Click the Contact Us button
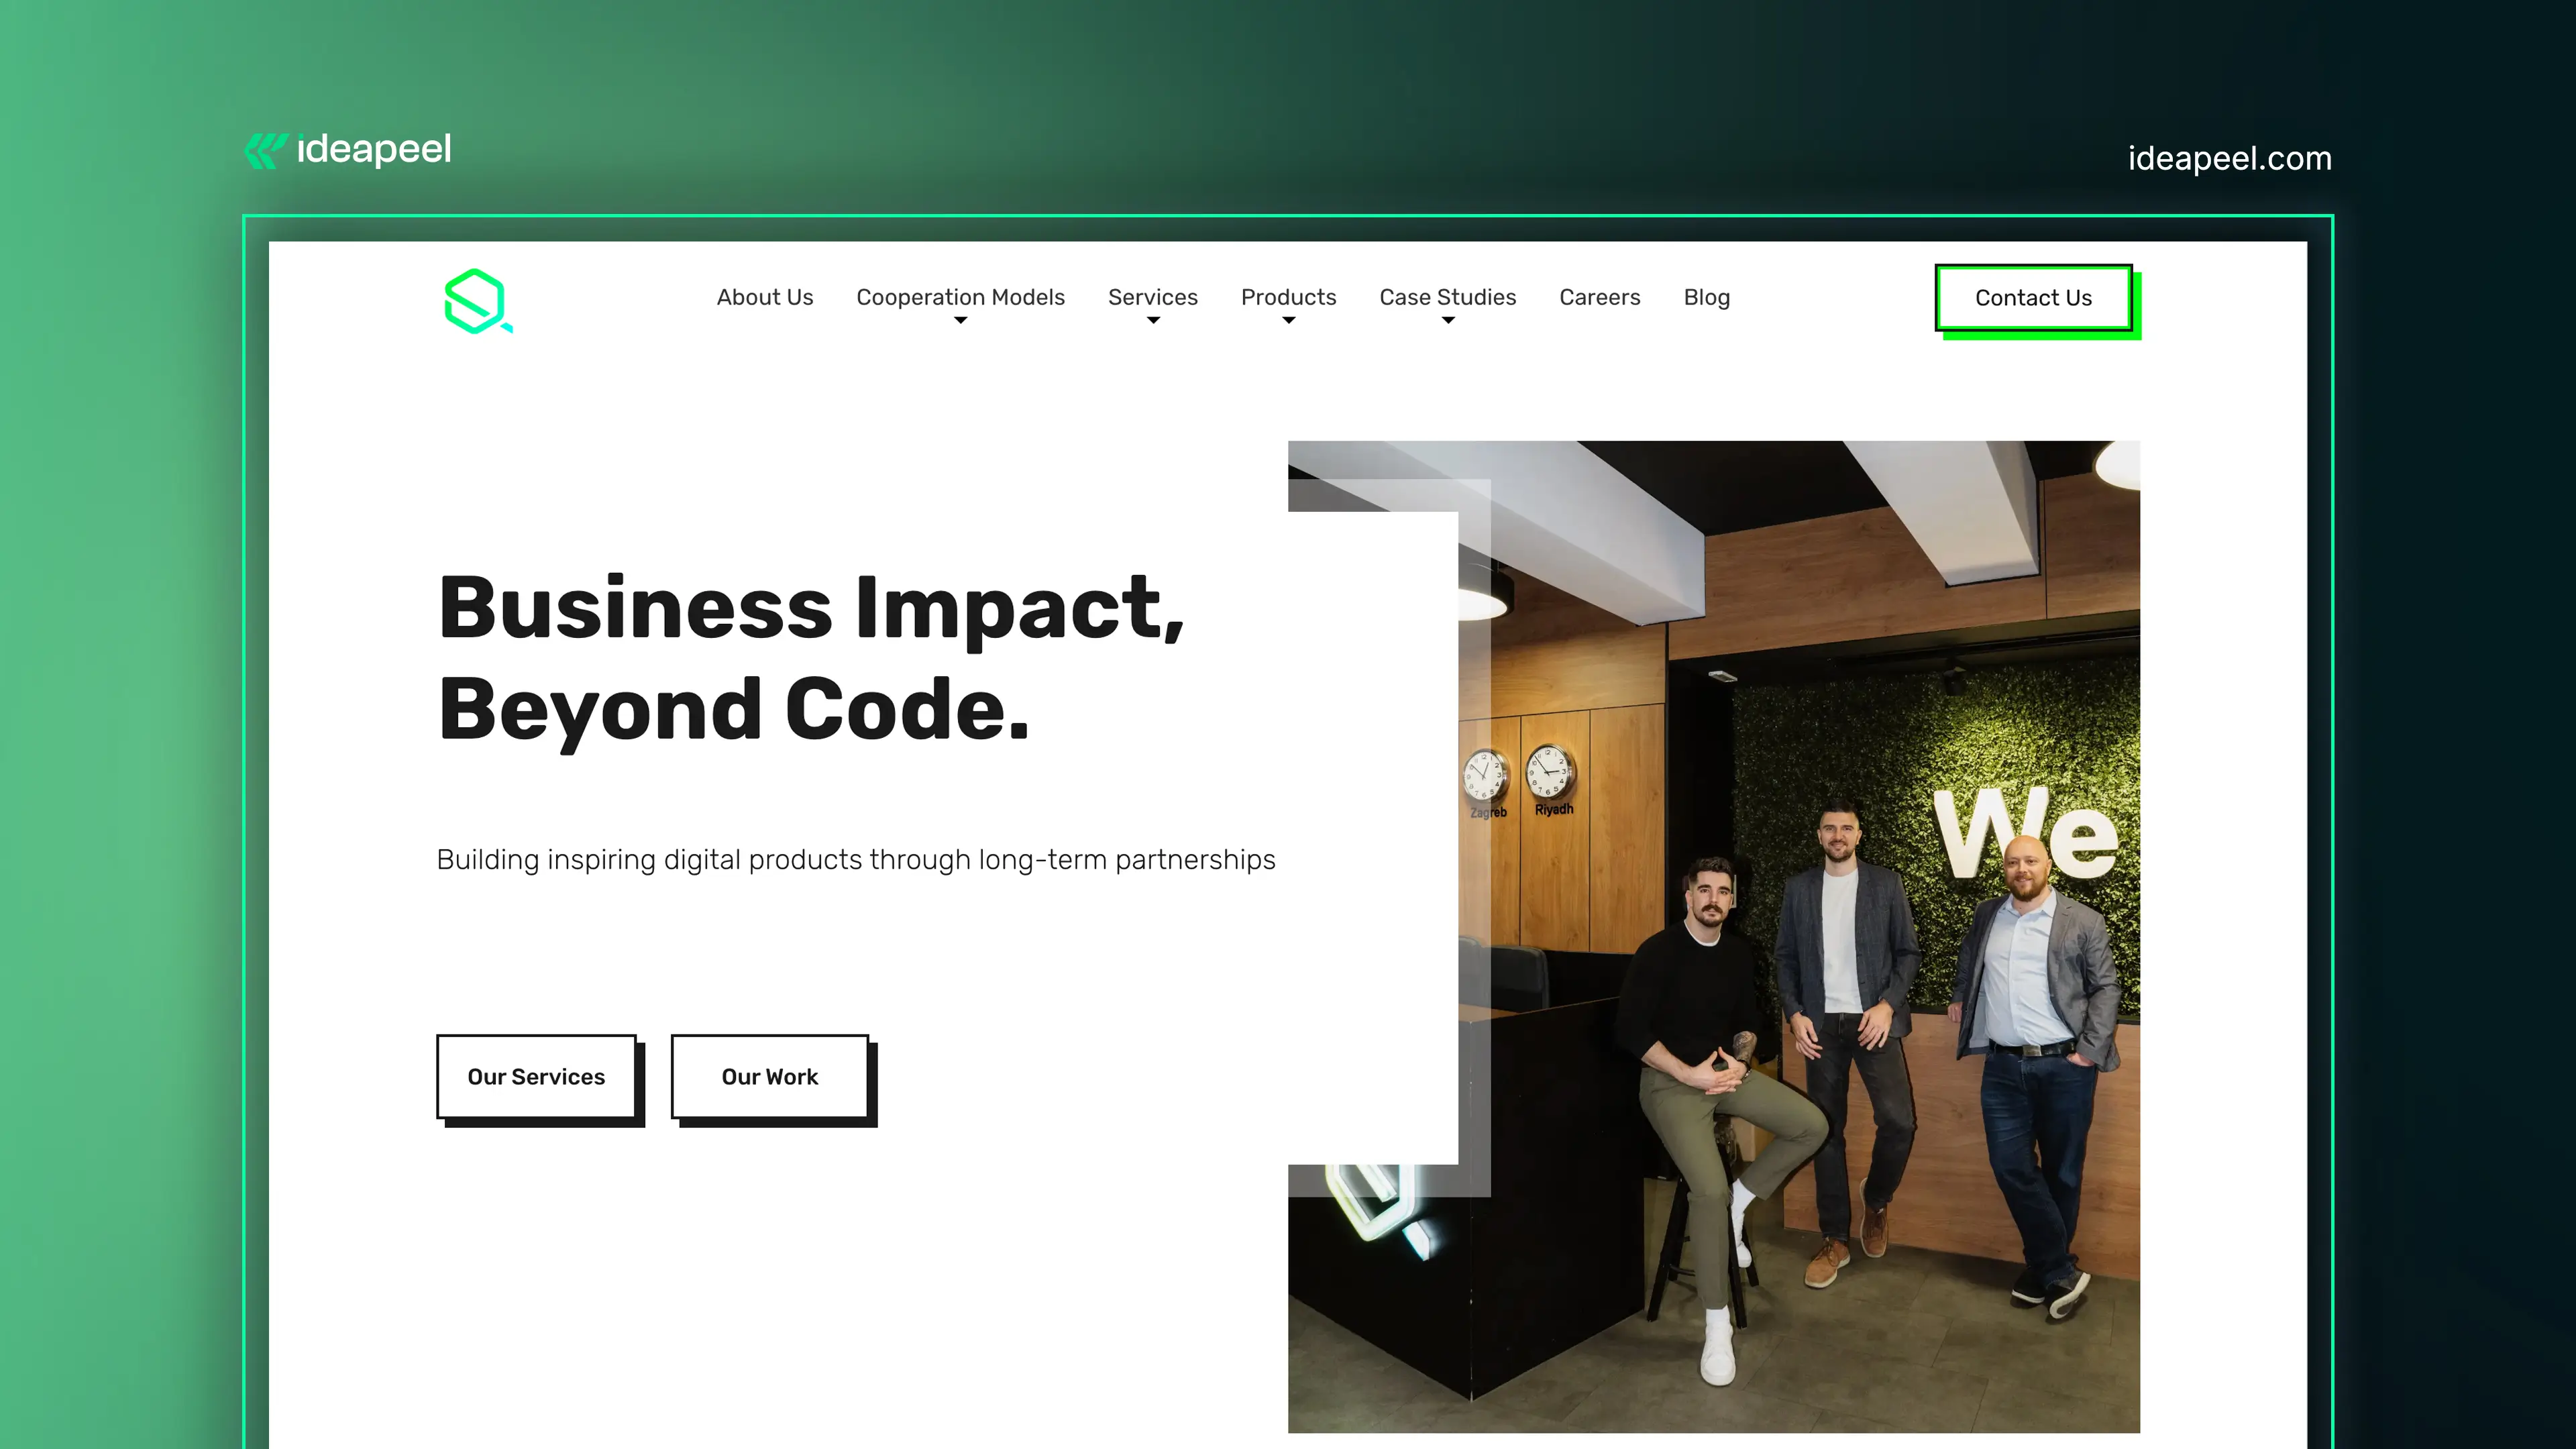Image resolution: width=2576 pixels, height=1449 pixels. click(2033, 298)
